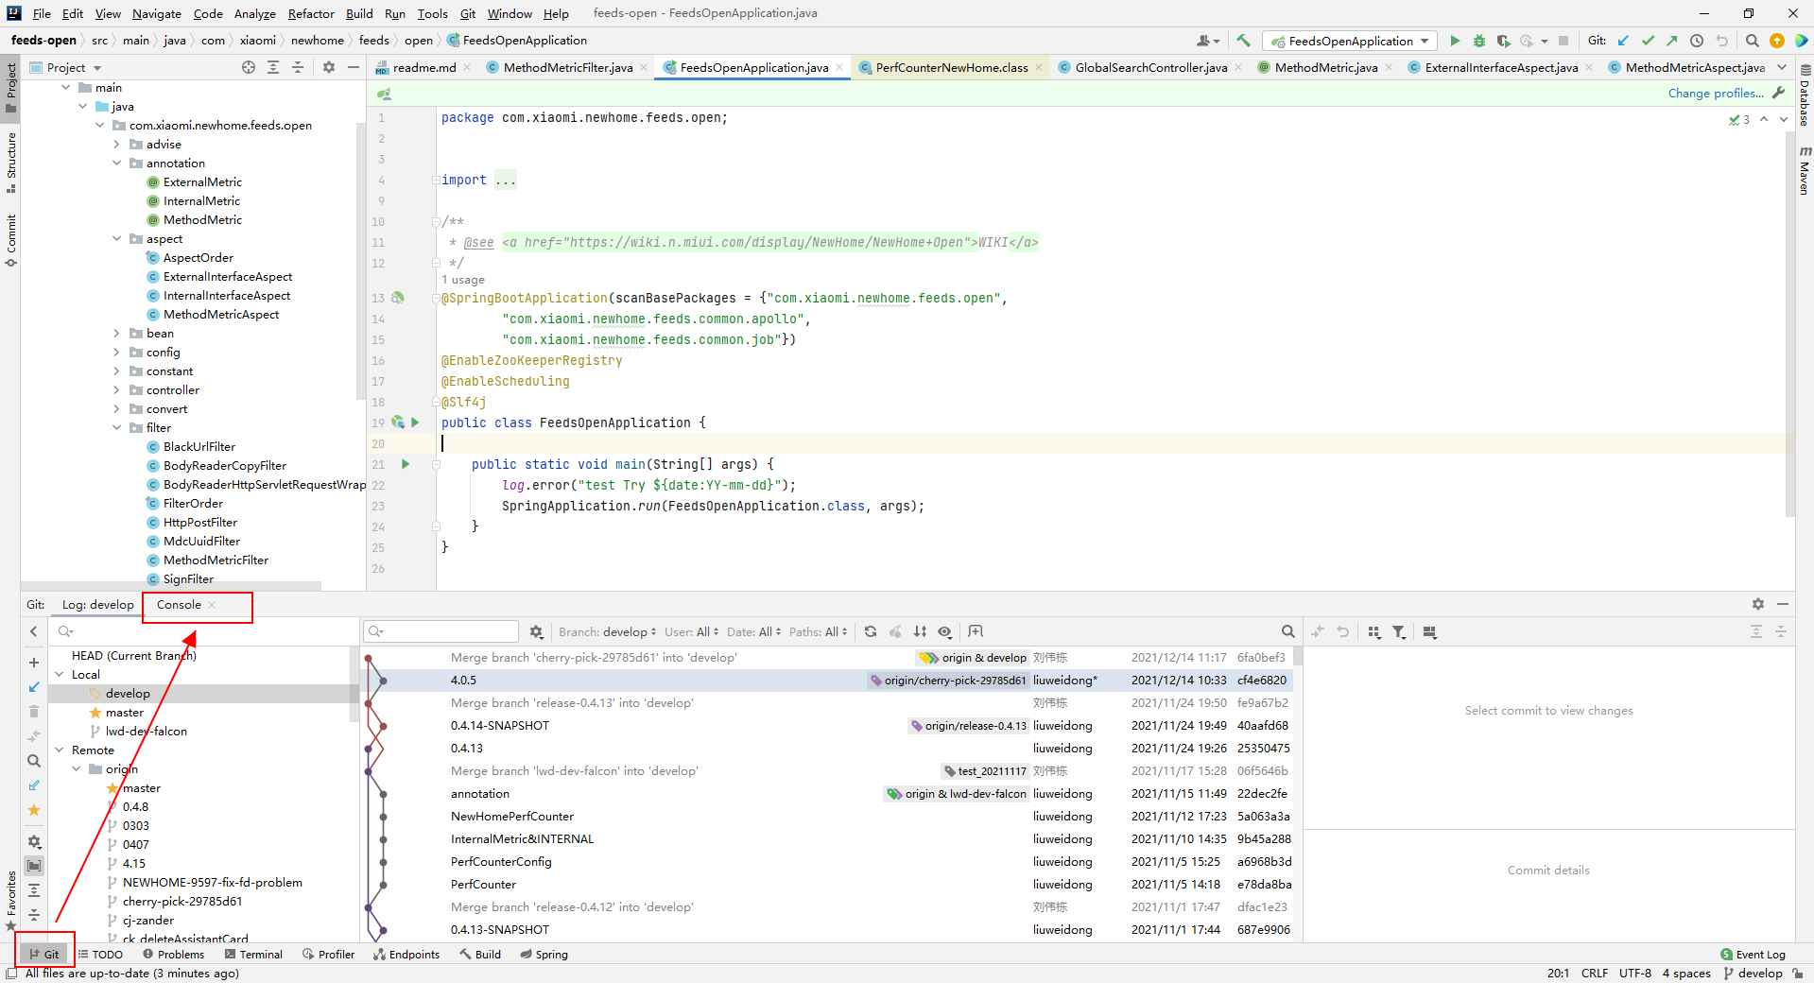Screen dimensions: 1814x983
Task: Refresh the git log with the reload icon
Action: point(870,631)
